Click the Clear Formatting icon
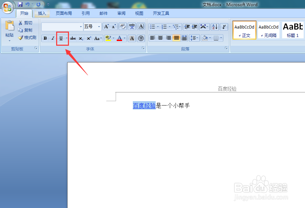305x208 pixels. click(123, 27)
